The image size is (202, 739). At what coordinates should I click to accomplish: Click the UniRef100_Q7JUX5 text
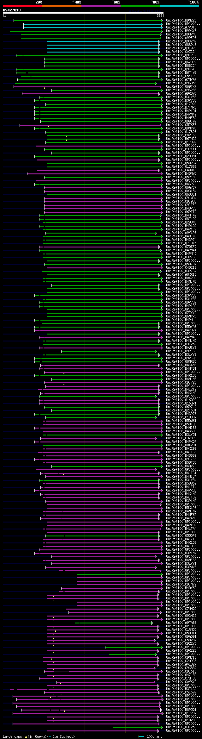click(x=181, y=243)
